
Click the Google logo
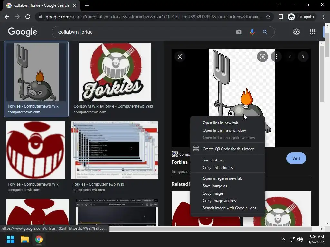(x=23, y=32)
